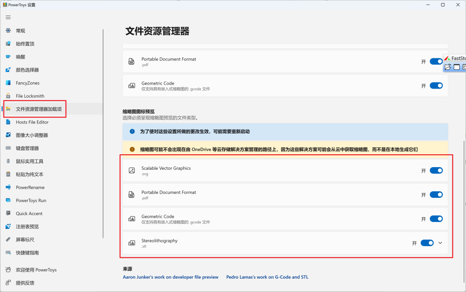This screenshot has width=466, height=292.
Task: Click the FancyZones icon
Action: pyautogui.click(x=8, y=83)
